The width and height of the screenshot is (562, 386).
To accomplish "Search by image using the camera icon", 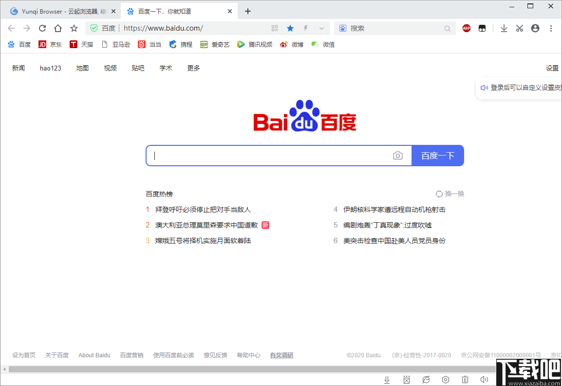I will [398, 156].
